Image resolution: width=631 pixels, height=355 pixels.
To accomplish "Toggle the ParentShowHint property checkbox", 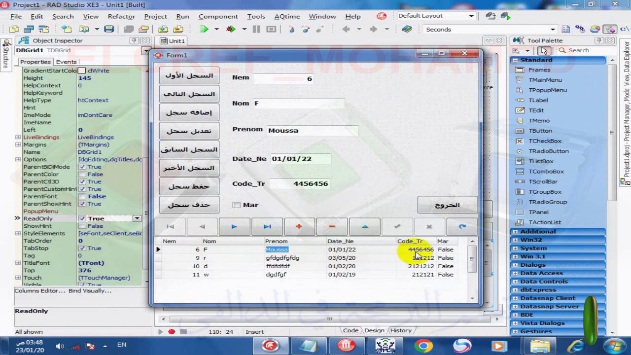I will (x=82, y=204).
